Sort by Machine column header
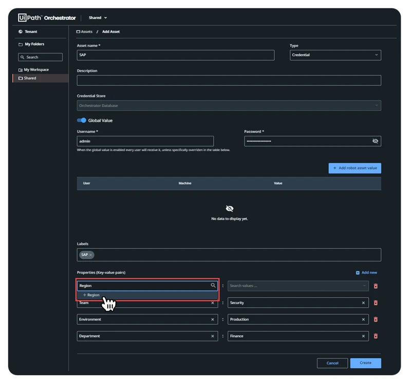The image size is (411, 388). (x=185, y=183)
